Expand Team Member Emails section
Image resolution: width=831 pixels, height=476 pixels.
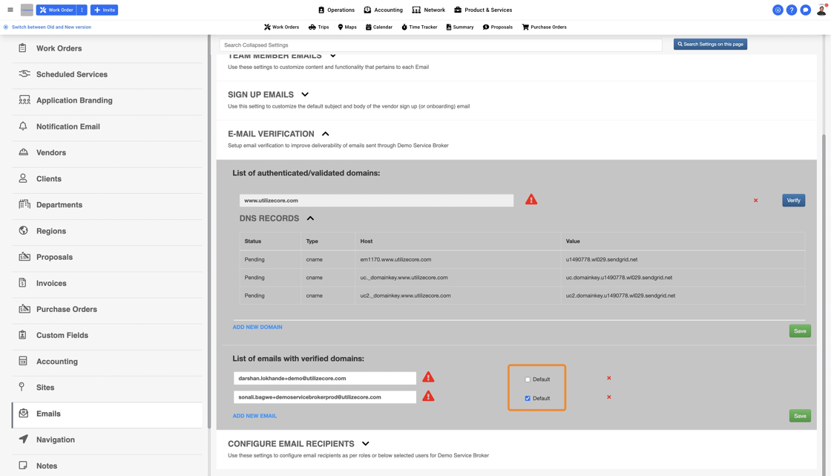[333, 55]
